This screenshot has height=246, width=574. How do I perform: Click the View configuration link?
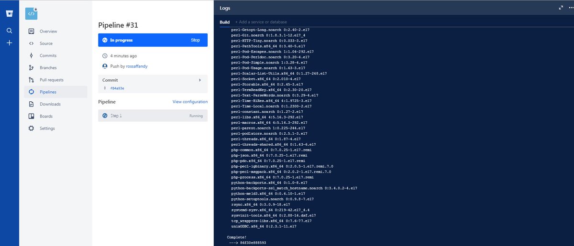point(190,102)
